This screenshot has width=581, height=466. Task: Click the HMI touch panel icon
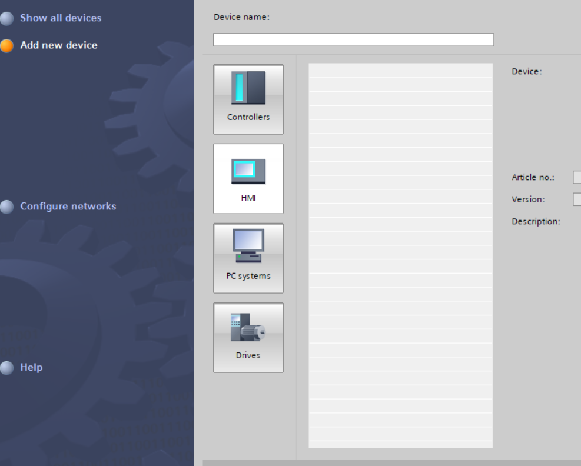tap(248, 171)
